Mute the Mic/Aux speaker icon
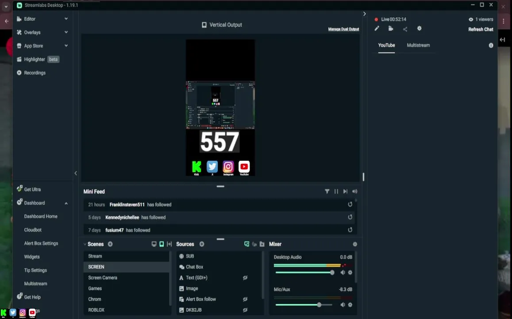Image resolution: width=512 pixels, height=319 pixels. coord(343,305)
